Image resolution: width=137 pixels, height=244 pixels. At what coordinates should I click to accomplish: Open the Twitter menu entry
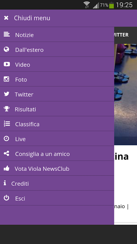coord(57,94)
